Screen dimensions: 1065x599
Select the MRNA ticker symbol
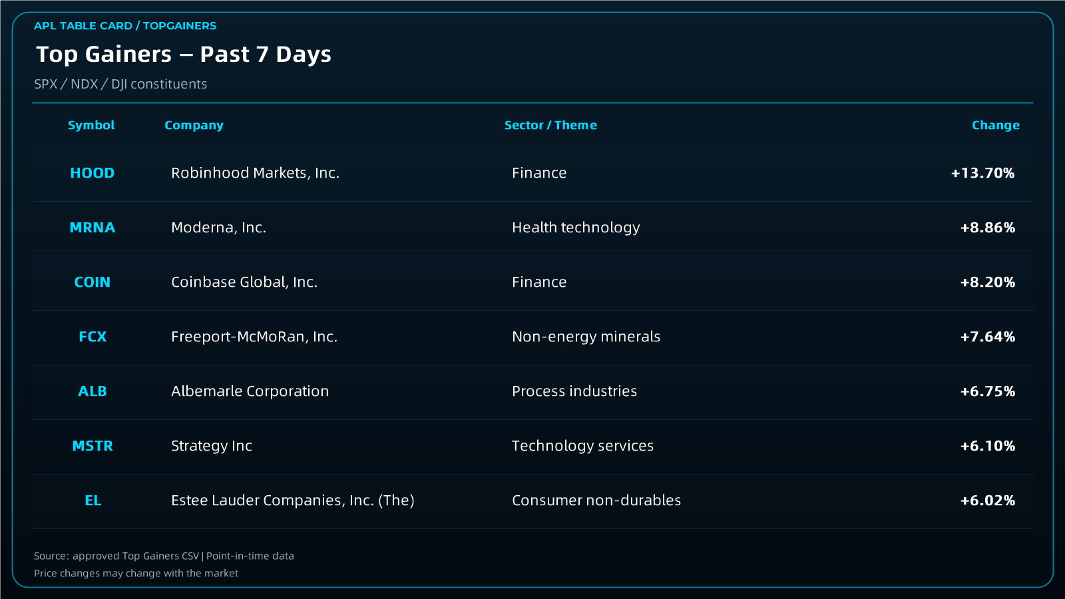[93, 228]
